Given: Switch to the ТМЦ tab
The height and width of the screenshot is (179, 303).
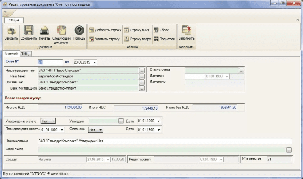Looking at the screenshot, I should (25, 54).
